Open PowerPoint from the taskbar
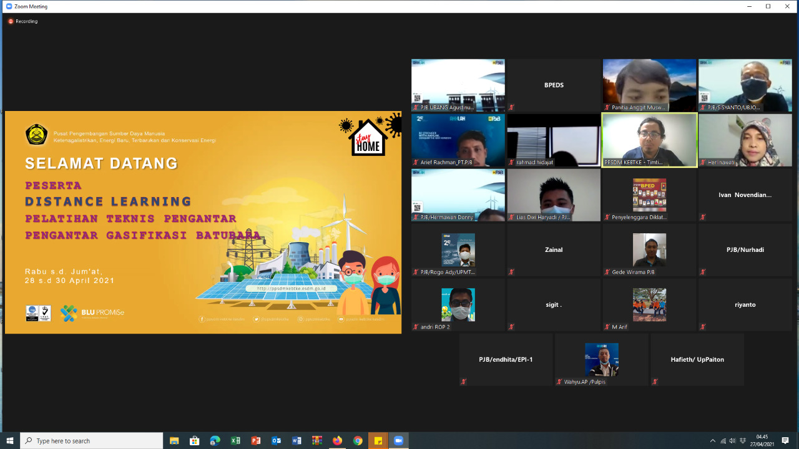The height and width of the screenshot is (449, 799). point(256,441)
